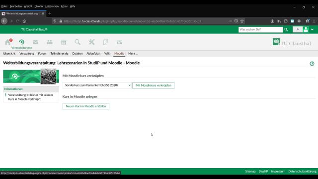Open page actions three-dots menu
Image resolution: width=318 pixels, height=179 pixels.
(x=230, y=21)
